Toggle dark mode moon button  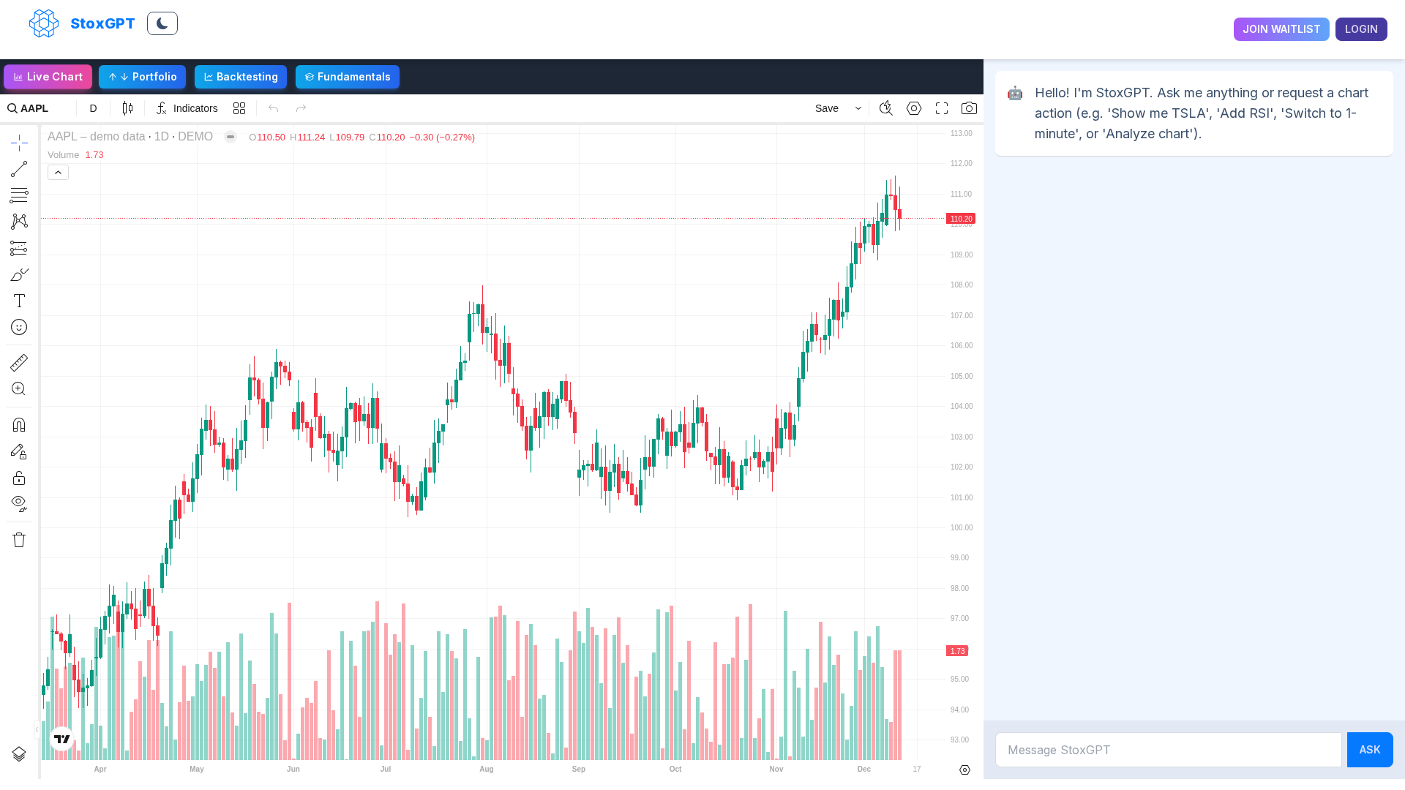[x=162, y=23]
